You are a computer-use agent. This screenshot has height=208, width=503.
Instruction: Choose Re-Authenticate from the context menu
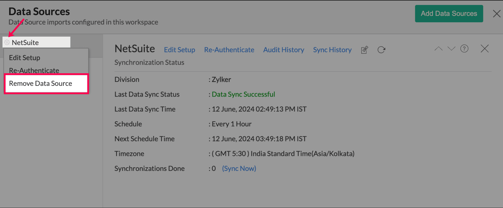pyautogui.click(x=34, y=70)
